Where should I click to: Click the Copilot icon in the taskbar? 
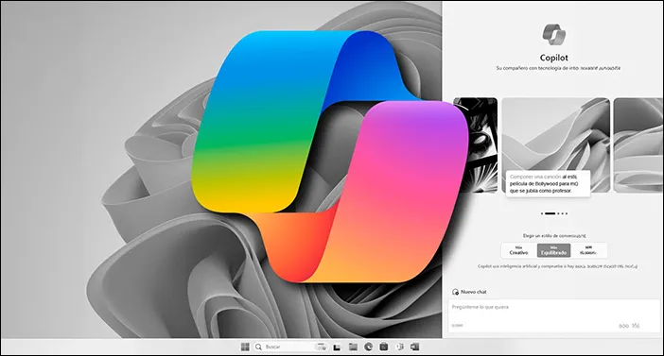point(399,347)
